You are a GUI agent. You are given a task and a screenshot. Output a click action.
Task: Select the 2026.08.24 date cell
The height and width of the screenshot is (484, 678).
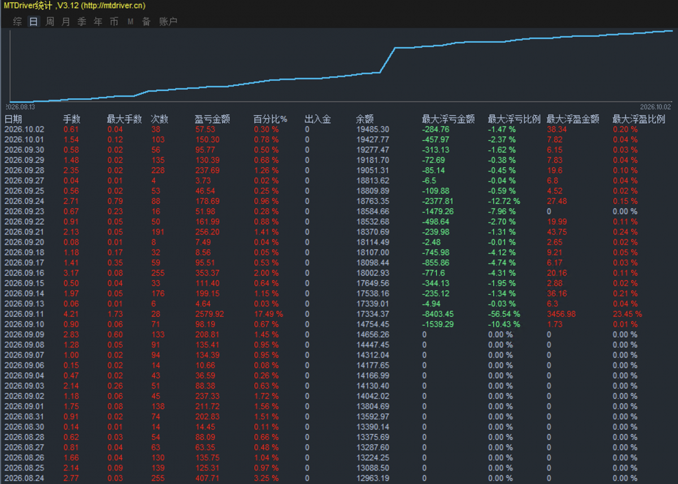pos(24,478)
